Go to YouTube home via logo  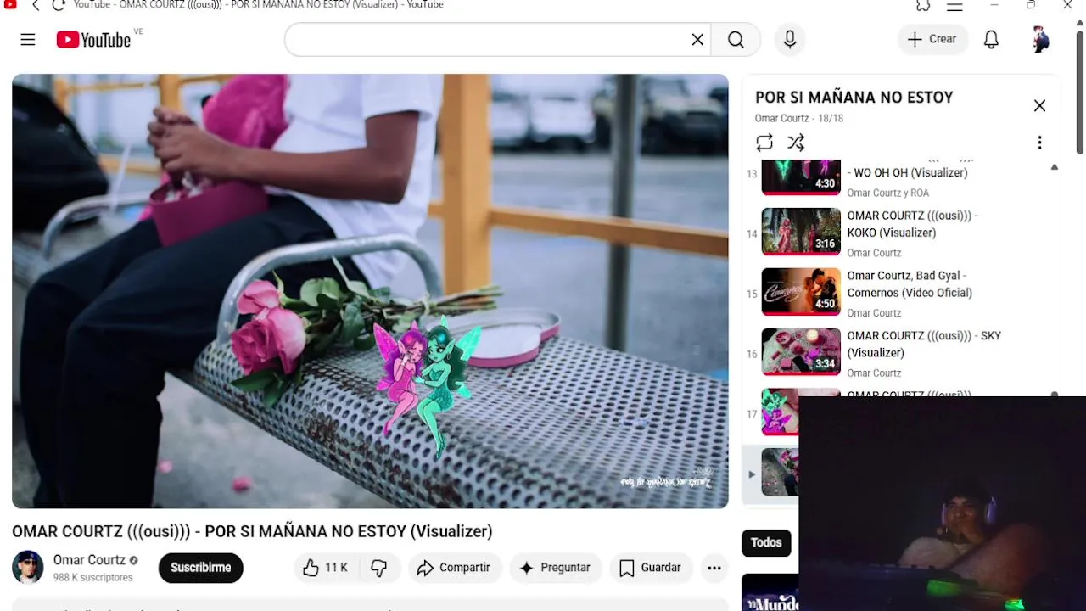pos(93,40)
